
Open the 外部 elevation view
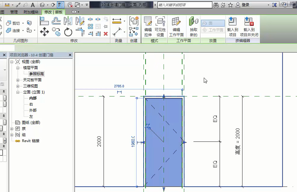(33, 110)
